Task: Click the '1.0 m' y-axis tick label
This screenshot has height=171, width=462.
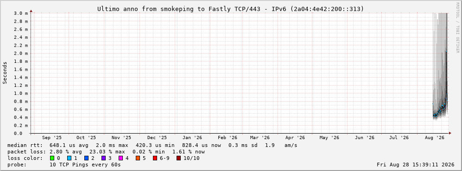Action: click(21, 93)
